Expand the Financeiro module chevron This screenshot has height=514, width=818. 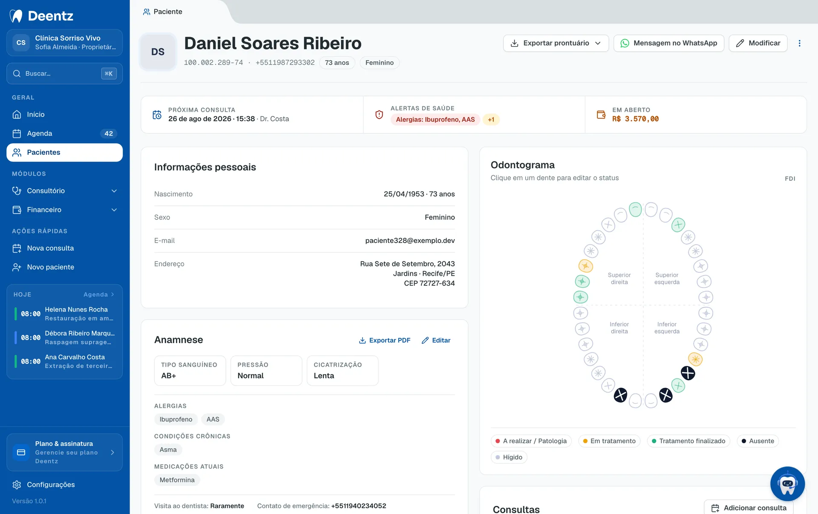coord(114,210)
